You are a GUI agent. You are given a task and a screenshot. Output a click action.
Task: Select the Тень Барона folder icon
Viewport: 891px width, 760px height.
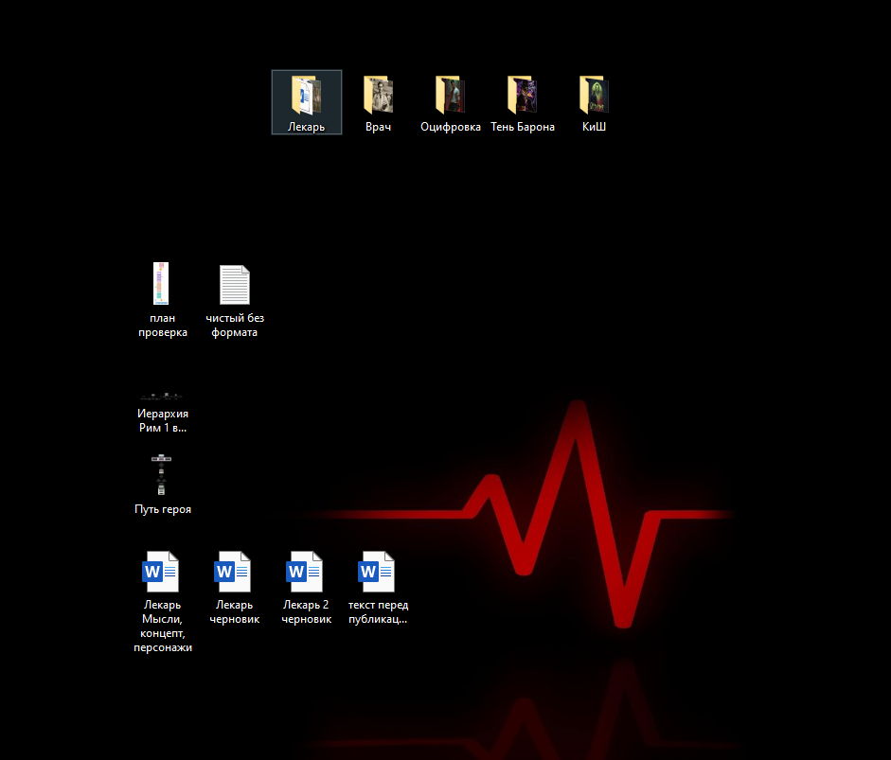(x=523, y=96)
